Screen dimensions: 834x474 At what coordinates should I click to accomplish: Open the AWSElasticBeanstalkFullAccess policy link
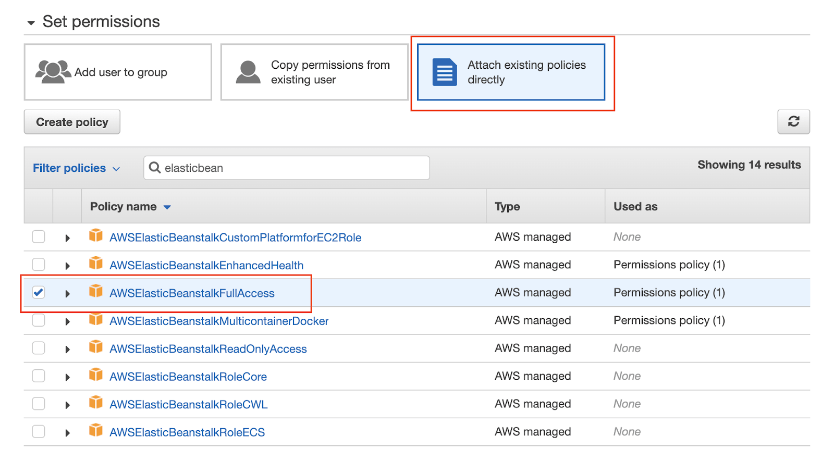192,293
